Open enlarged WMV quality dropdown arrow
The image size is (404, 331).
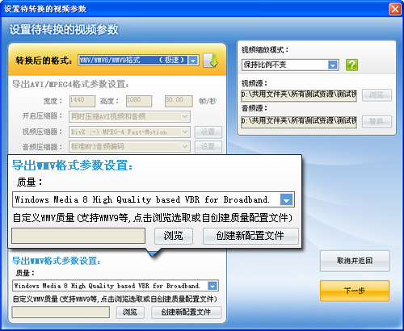tap(286, 199)
